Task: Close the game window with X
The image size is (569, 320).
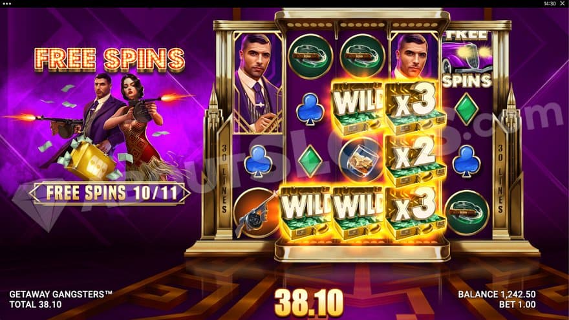Action: [562, 3]
